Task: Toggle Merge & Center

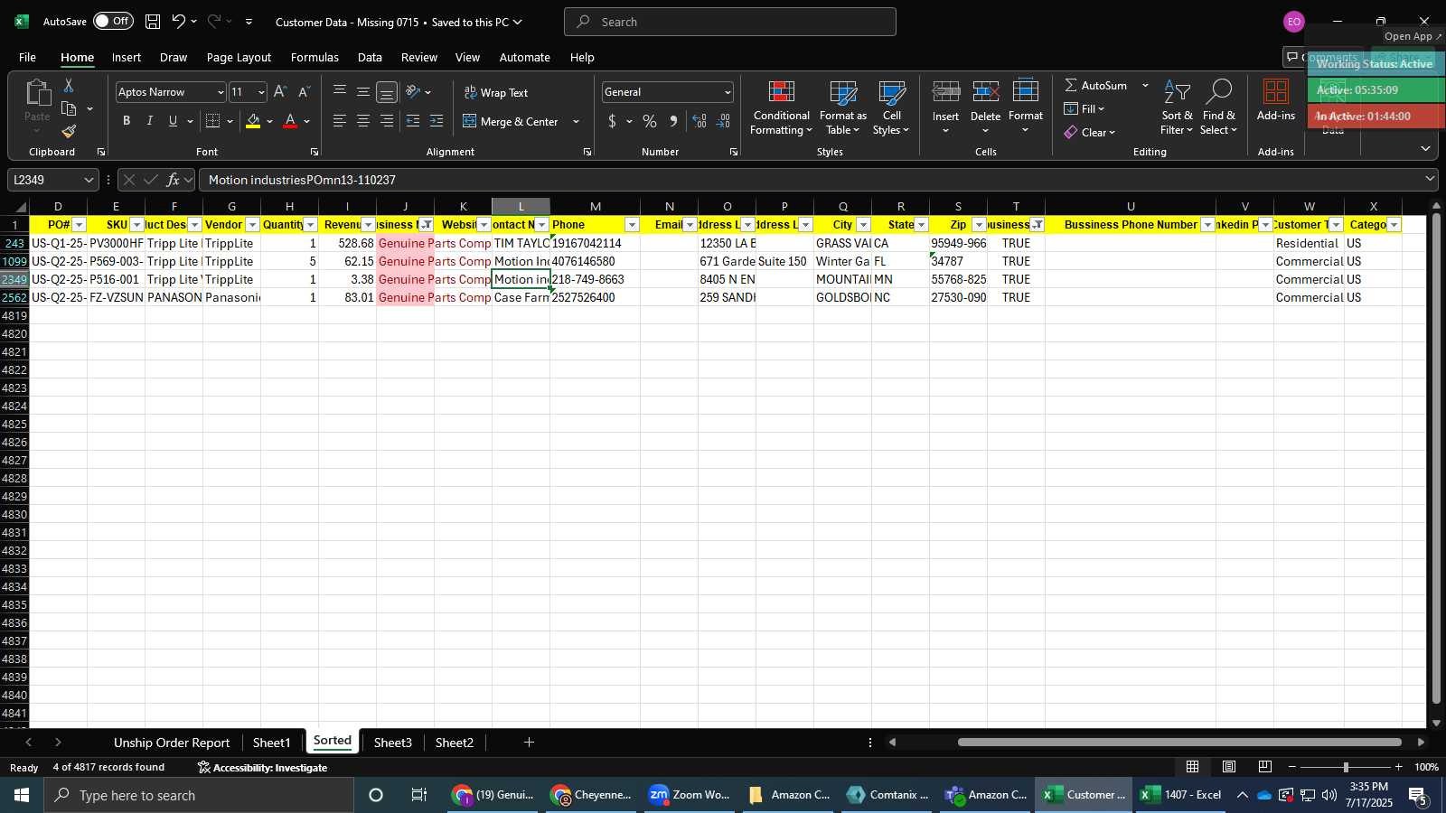Action: click(x=512, y=121)
